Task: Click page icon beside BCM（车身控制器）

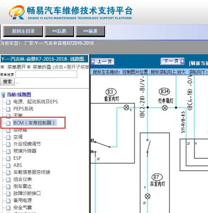Action: pyautogui.click(x=8, y=123)
